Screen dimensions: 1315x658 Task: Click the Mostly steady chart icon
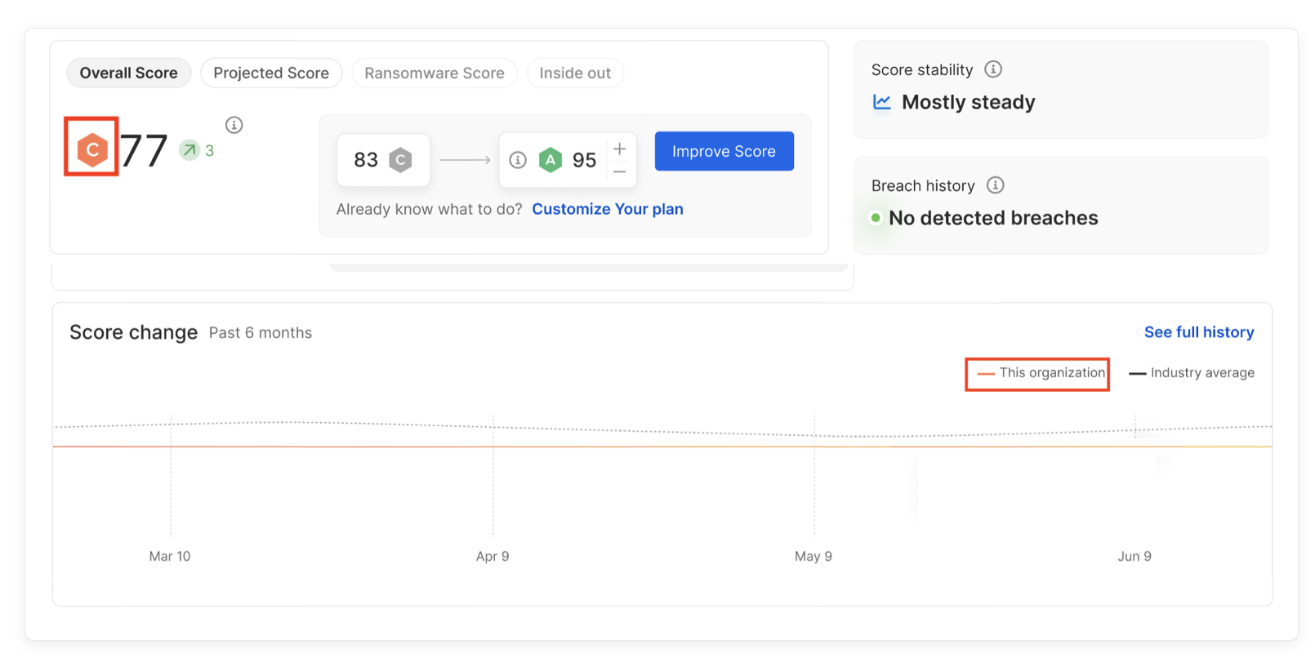coord(882,102)
